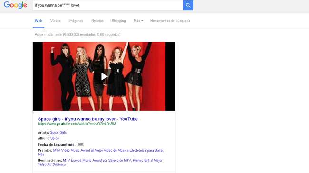Switch to the Vídeos tab
The width and height of the screenshot is (309, 173).
click(x=55, y=21)
